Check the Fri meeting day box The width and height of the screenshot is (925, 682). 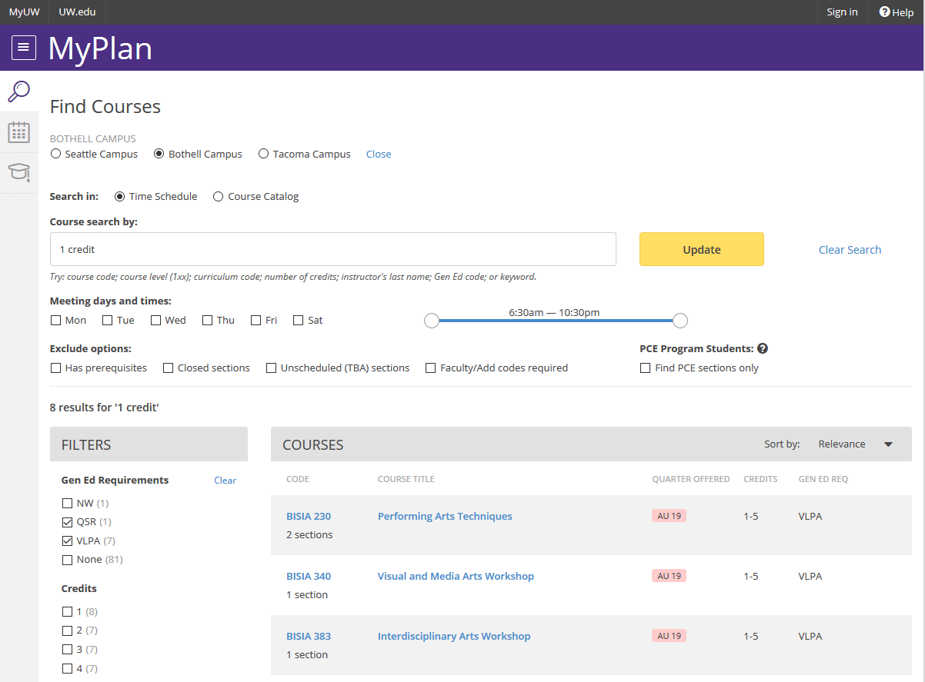pos(255,320)
